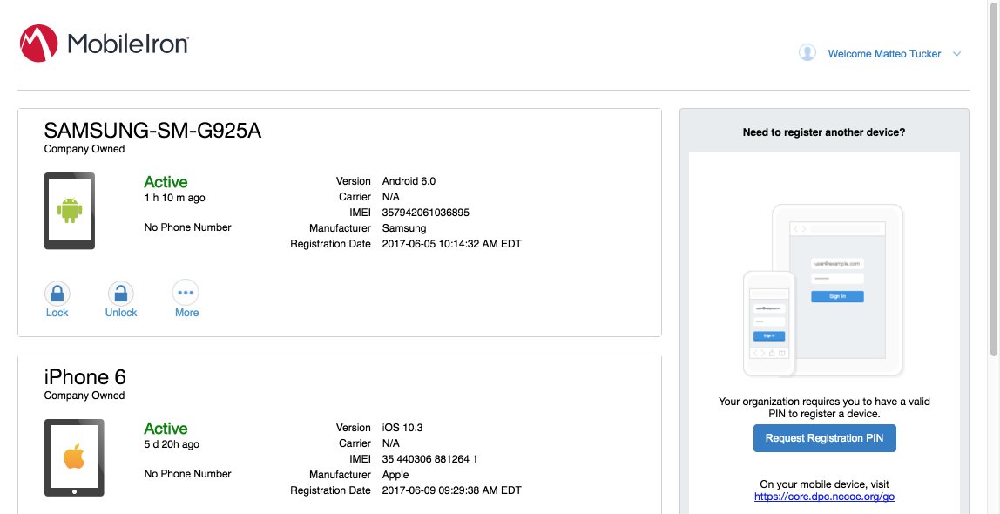The image size is (1000, 514).
Task: Click the '5 d 20h ago' check-in time
Action: point(172,443)
